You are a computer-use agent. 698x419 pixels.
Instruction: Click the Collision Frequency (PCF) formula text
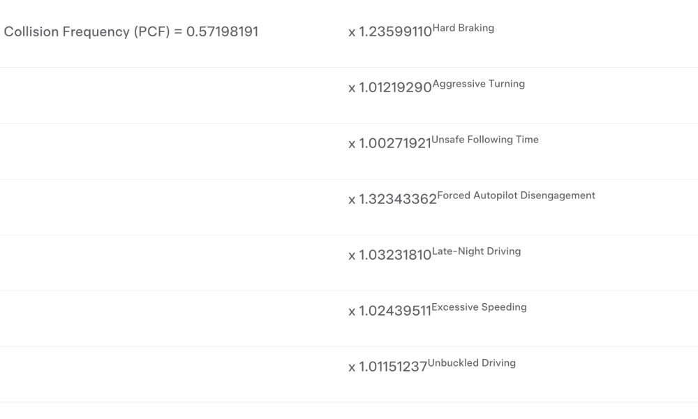point(131,31)
